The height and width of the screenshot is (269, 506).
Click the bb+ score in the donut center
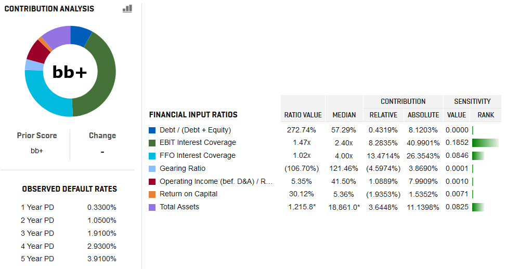click(x=70, y=72)
